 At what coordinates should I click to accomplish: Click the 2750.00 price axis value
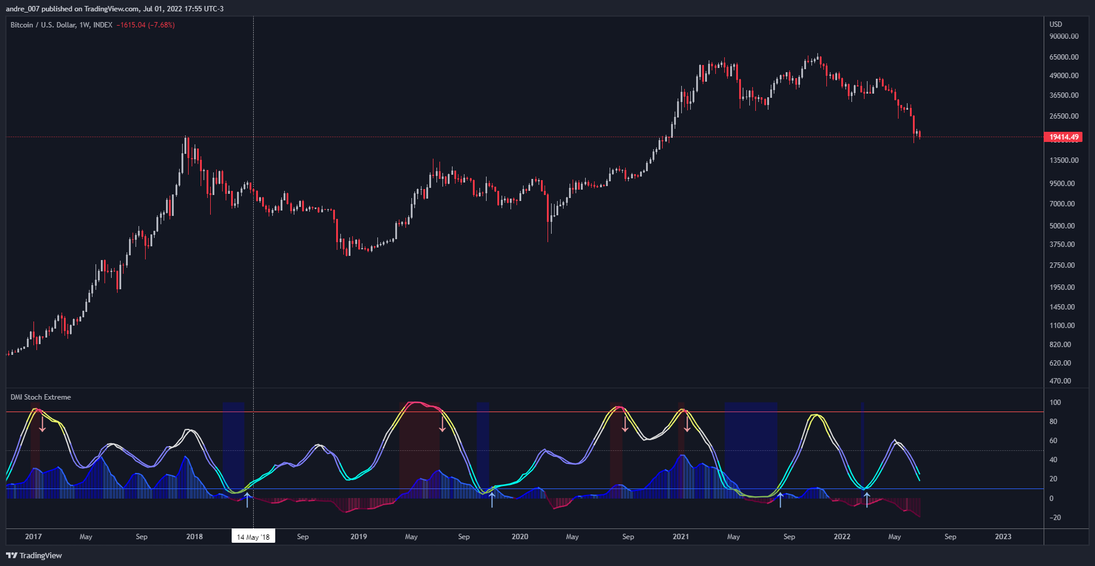1062,265
